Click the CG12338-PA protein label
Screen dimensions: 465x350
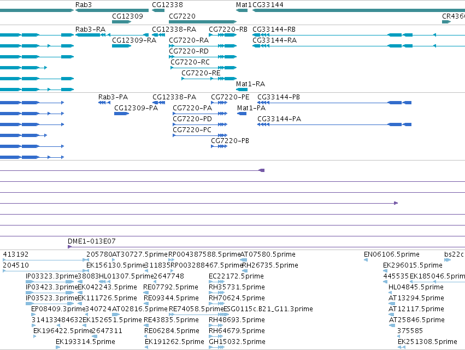click(174, 97)
